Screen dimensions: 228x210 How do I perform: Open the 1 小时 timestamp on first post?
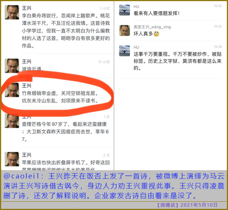point(105,8)
